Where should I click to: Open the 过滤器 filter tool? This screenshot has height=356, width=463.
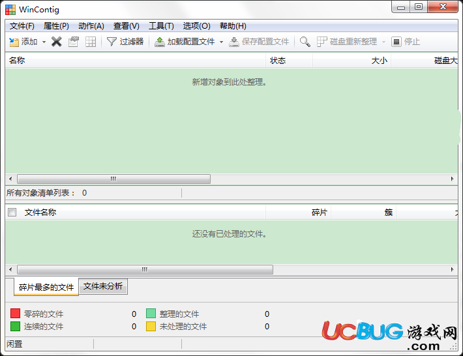click(125, 42)
